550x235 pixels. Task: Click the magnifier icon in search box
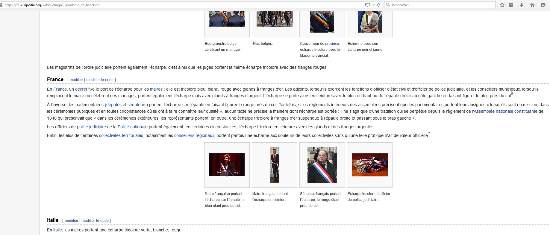pyautogui.click(x=388, y=5)
